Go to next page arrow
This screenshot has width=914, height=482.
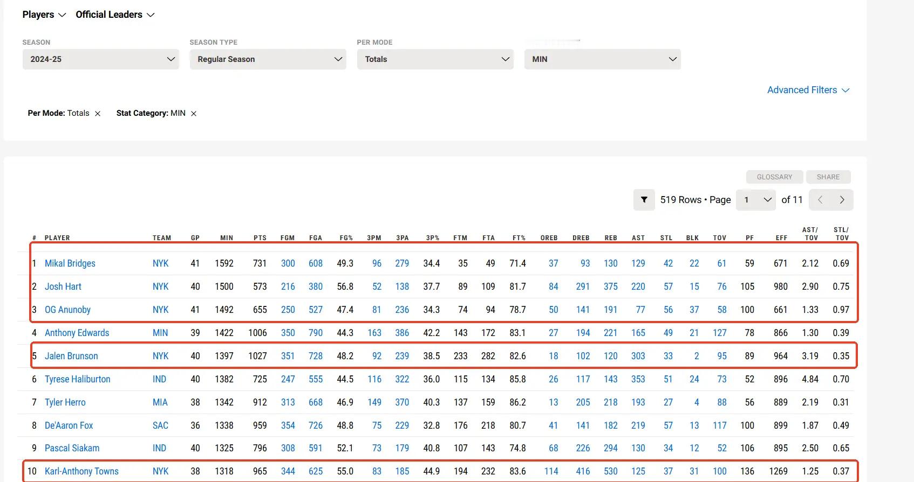click(842, 200)
